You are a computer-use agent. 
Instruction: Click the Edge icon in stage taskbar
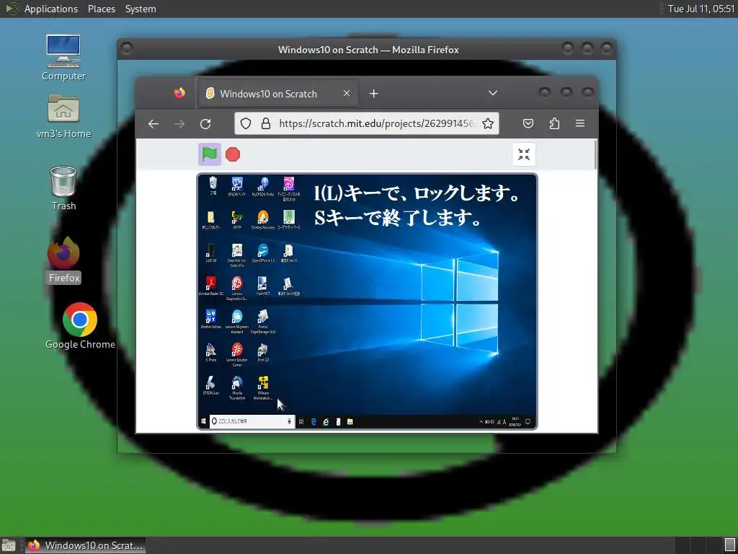point(314,421)
